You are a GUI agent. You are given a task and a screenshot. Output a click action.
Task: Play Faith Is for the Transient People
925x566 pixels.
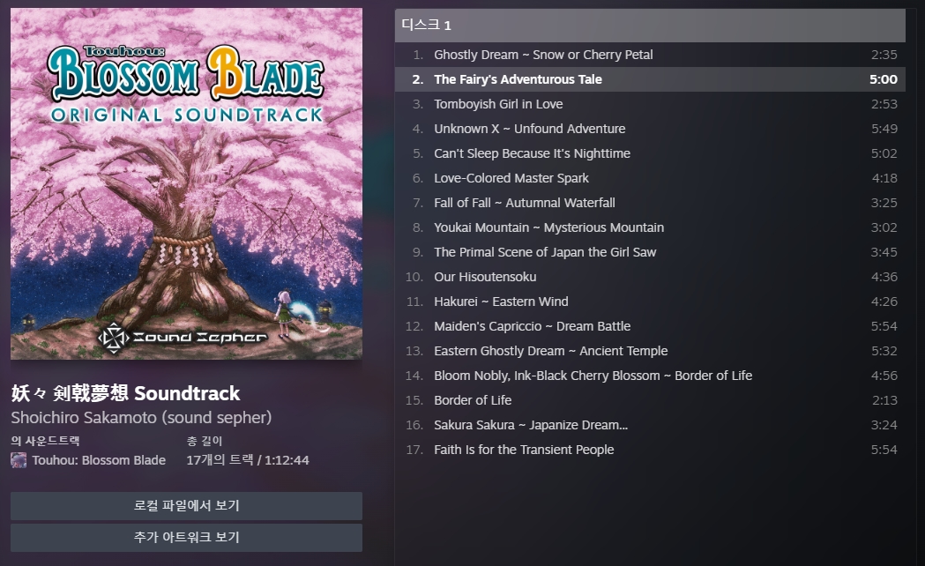point(650,450)
